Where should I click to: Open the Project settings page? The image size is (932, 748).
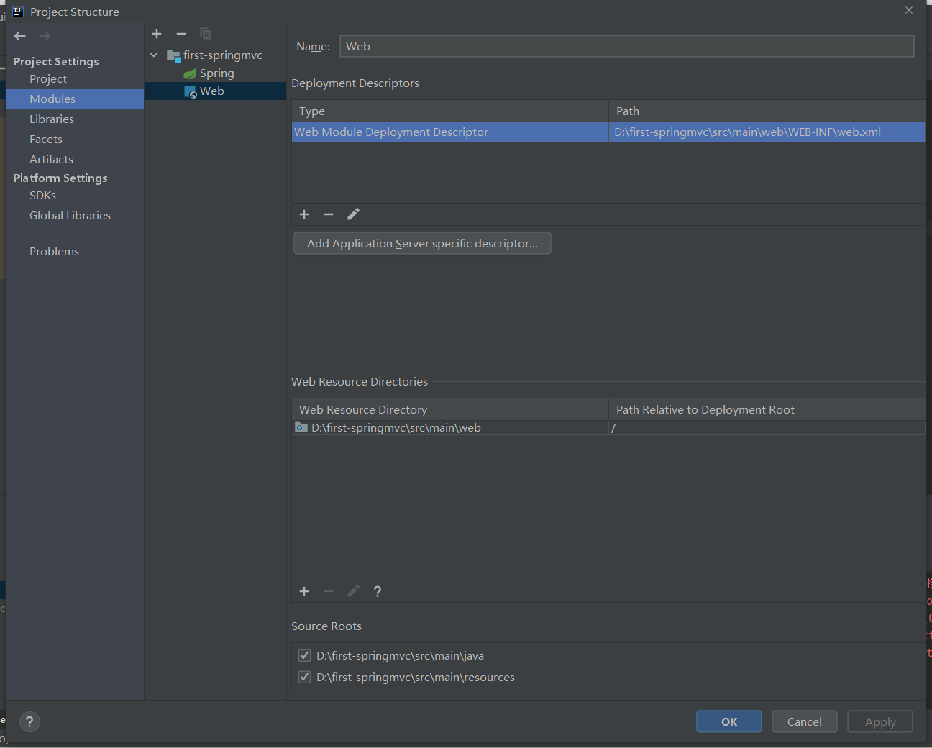click(48, 79)
